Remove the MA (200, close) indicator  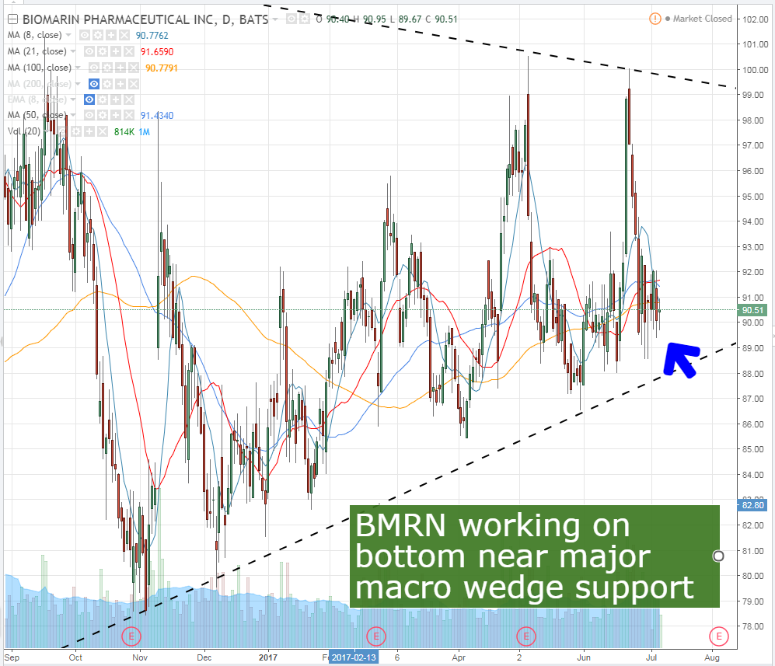click(x=134, y=84)
